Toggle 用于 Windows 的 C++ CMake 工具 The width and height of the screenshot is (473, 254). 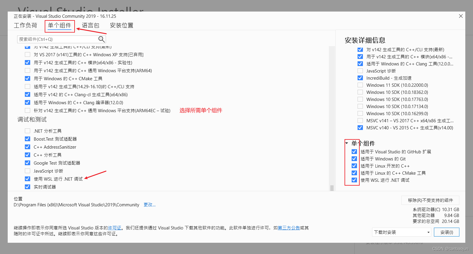pos(28,78)
